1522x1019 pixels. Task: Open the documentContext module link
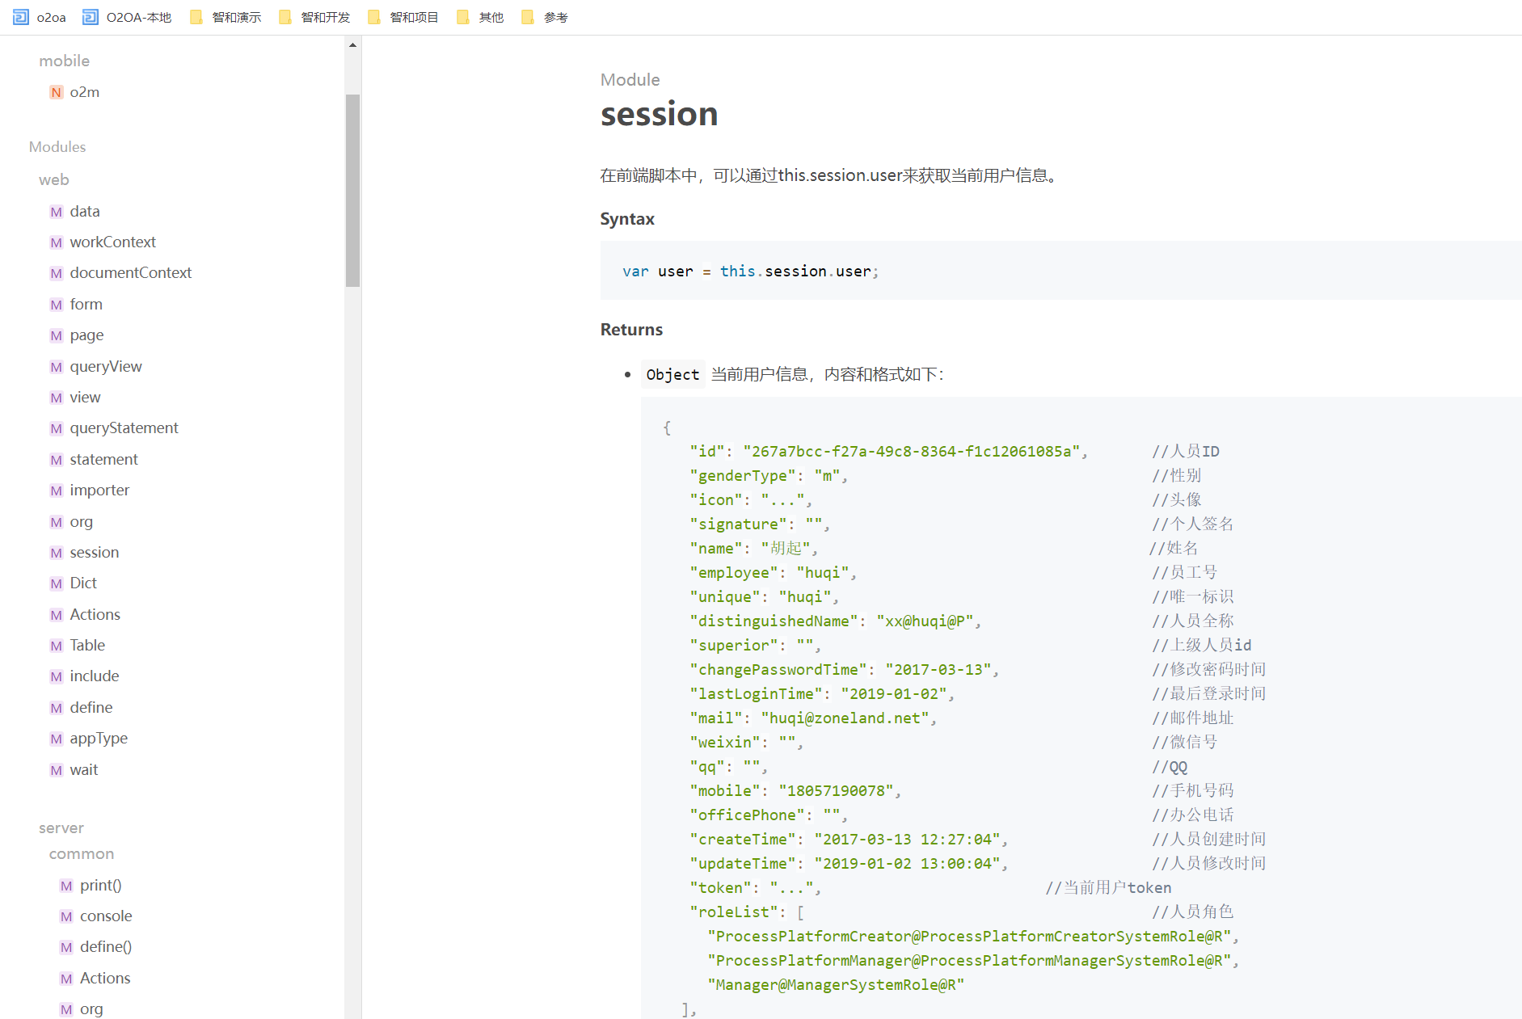(130, 273)
